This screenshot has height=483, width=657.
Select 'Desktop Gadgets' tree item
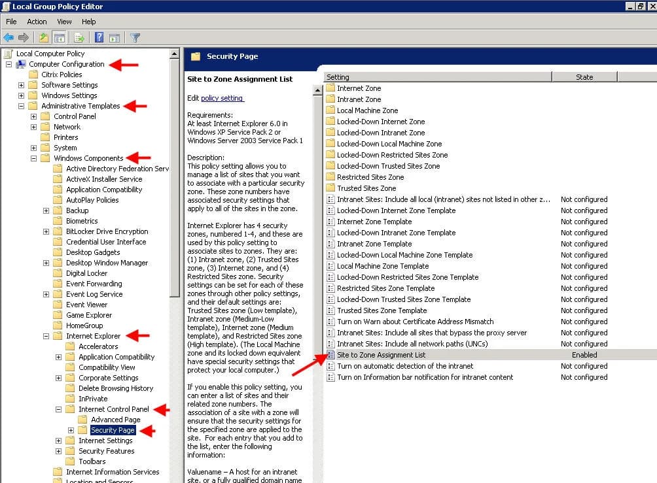93,252
